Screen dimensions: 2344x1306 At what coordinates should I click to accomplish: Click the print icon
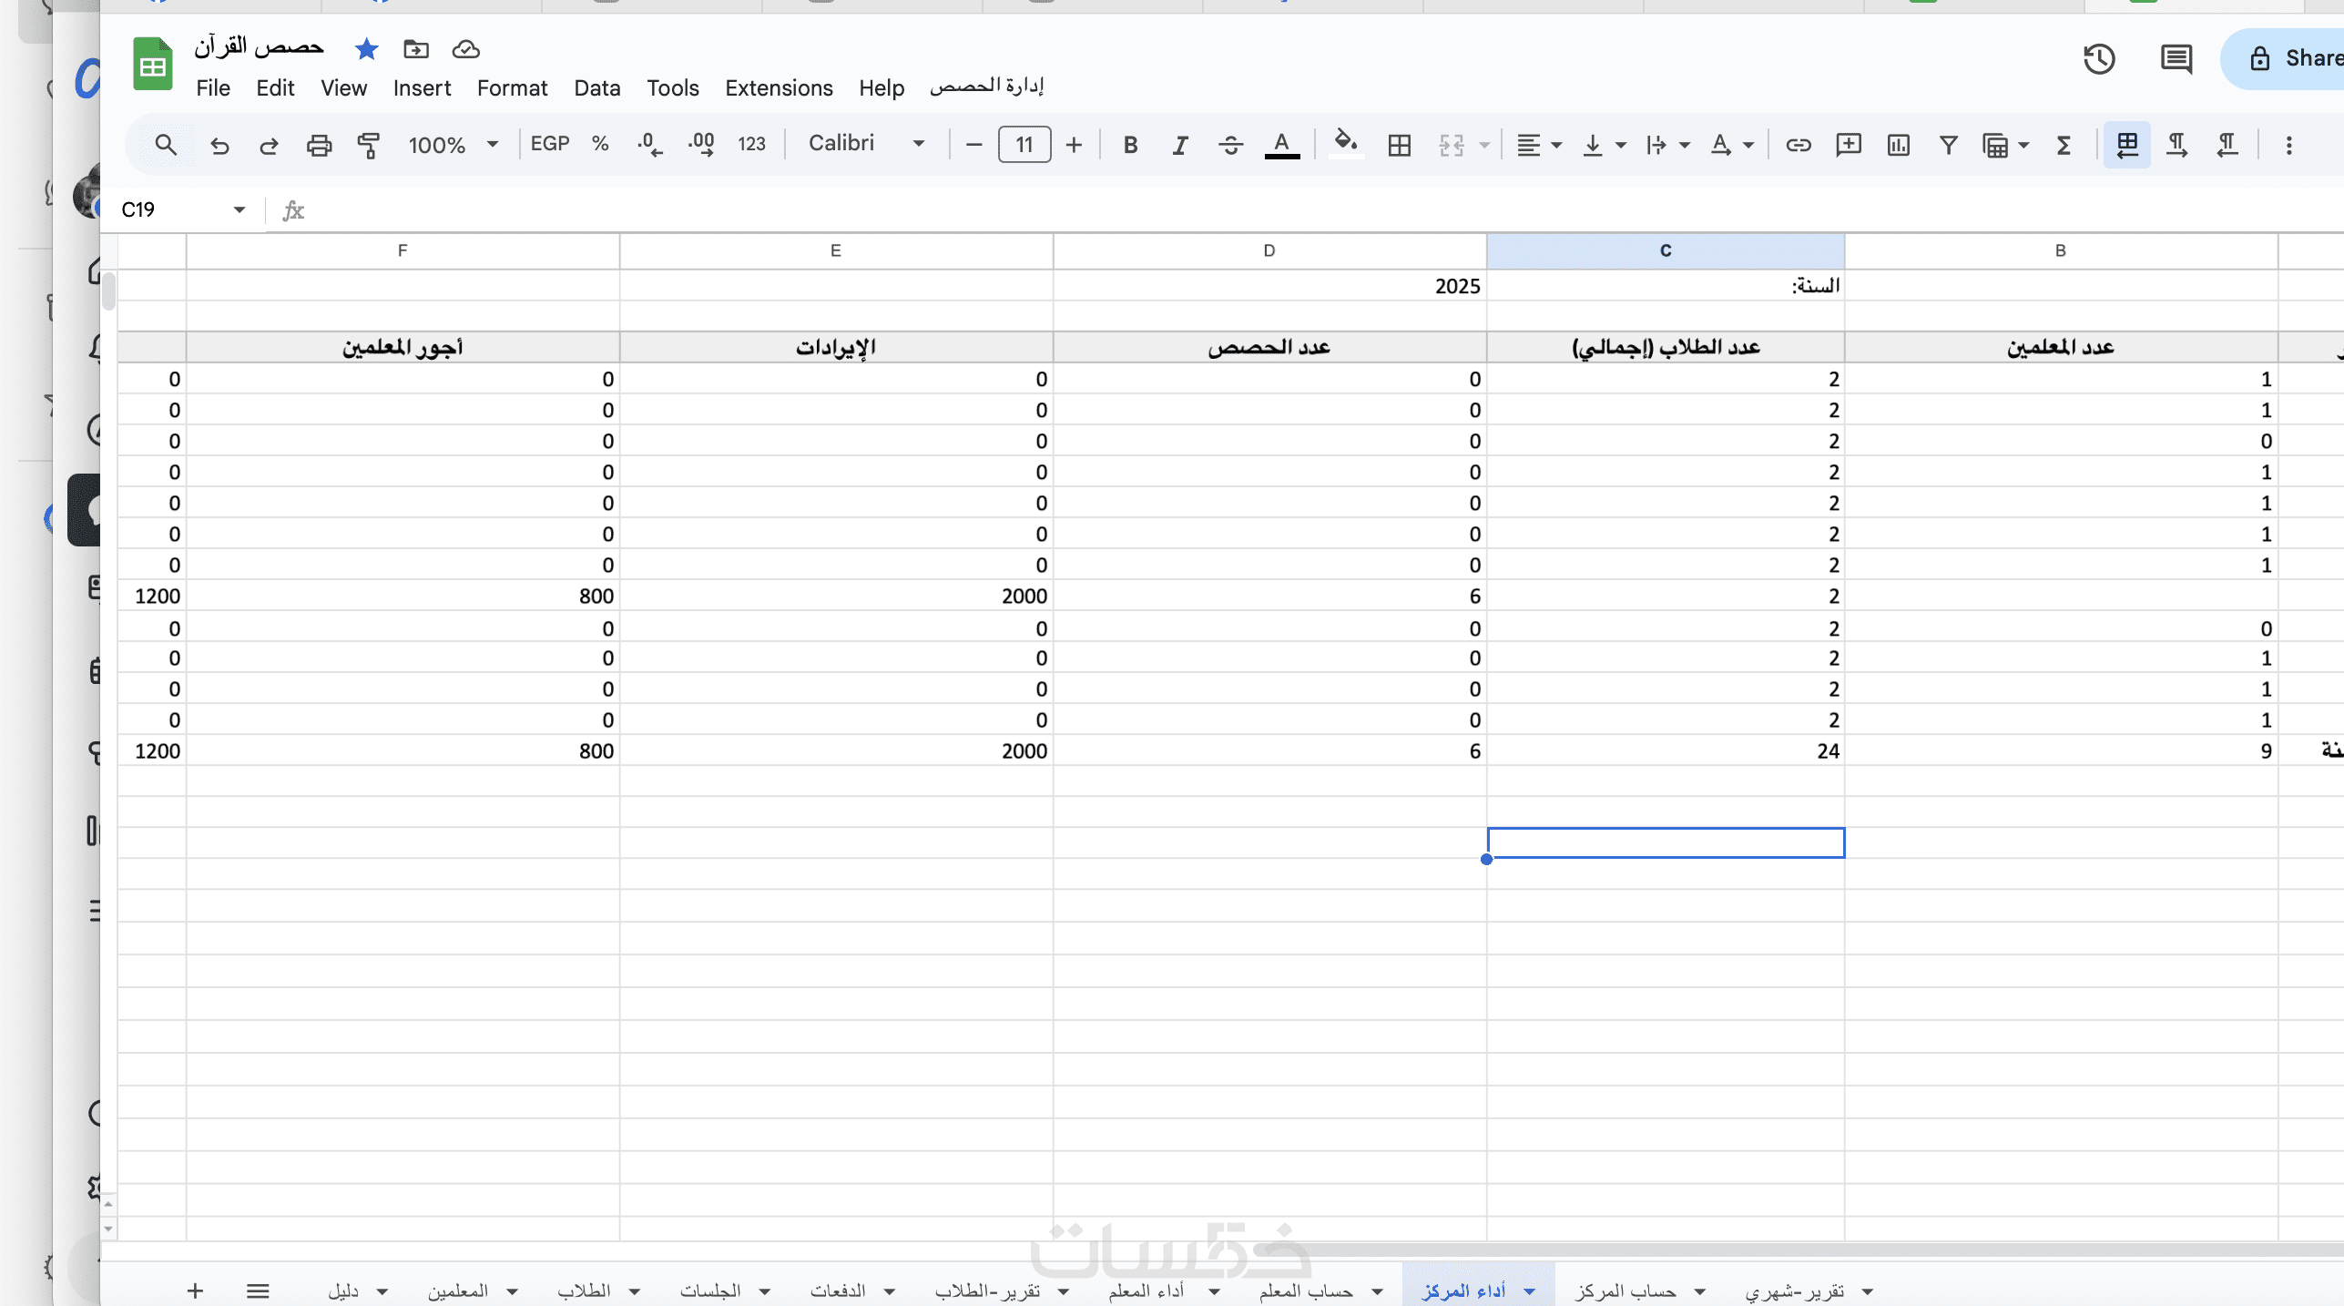[x=319, y=145]
